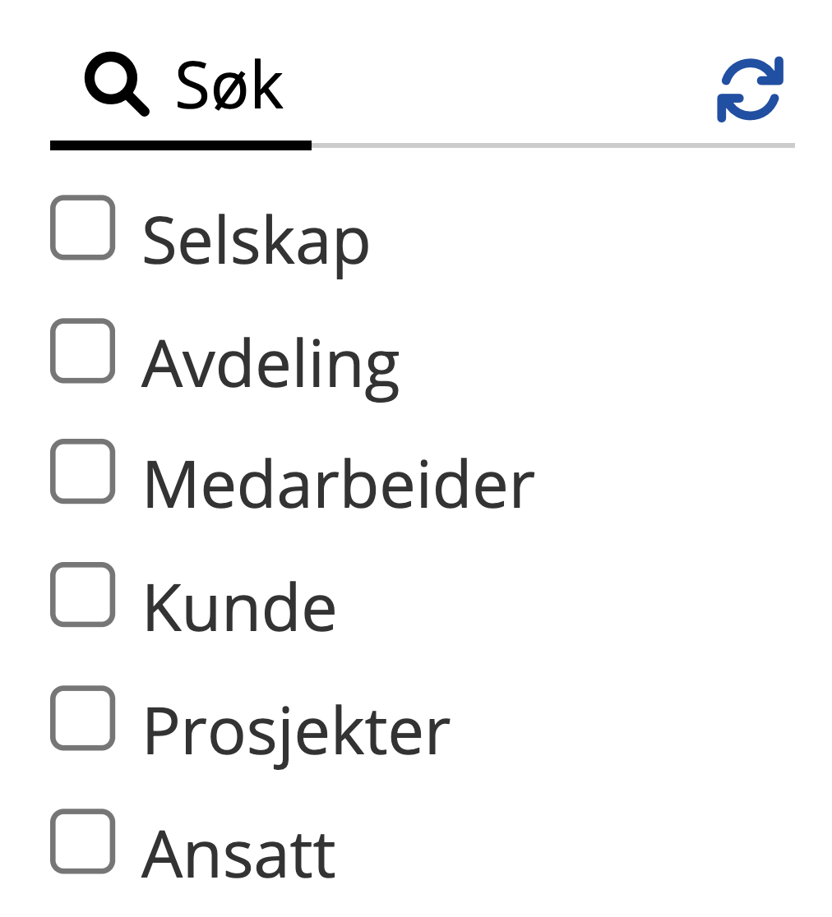Image resolution: width=832 pixels, height=917 pixels.
Task: Click the Selskap text label
Action: tap(256, 242)
